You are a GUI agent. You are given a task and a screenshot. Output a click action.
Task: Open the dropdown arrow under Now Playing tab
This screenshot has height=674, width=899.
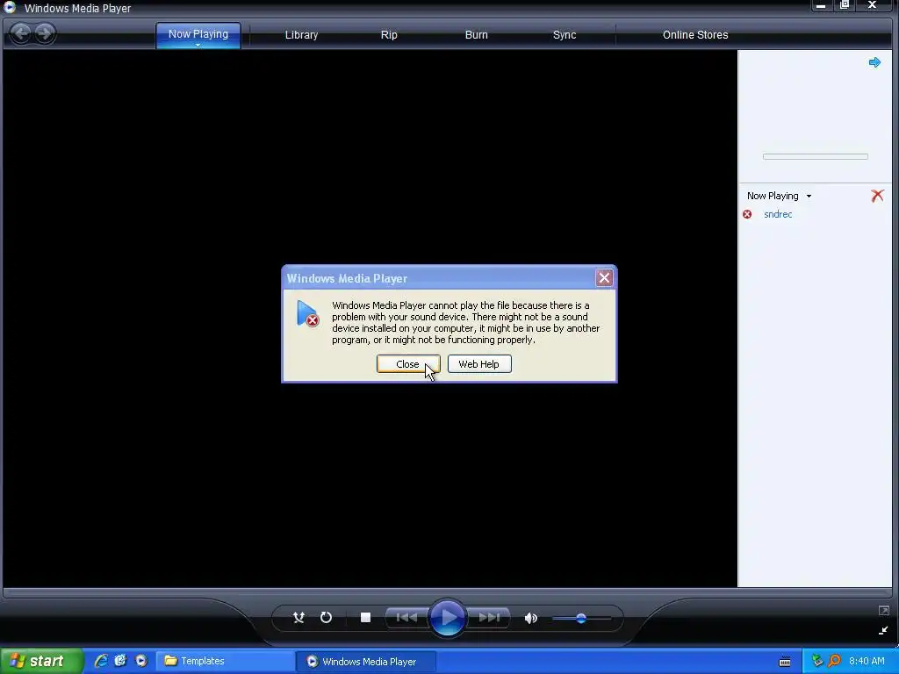(x=198, y=45)
